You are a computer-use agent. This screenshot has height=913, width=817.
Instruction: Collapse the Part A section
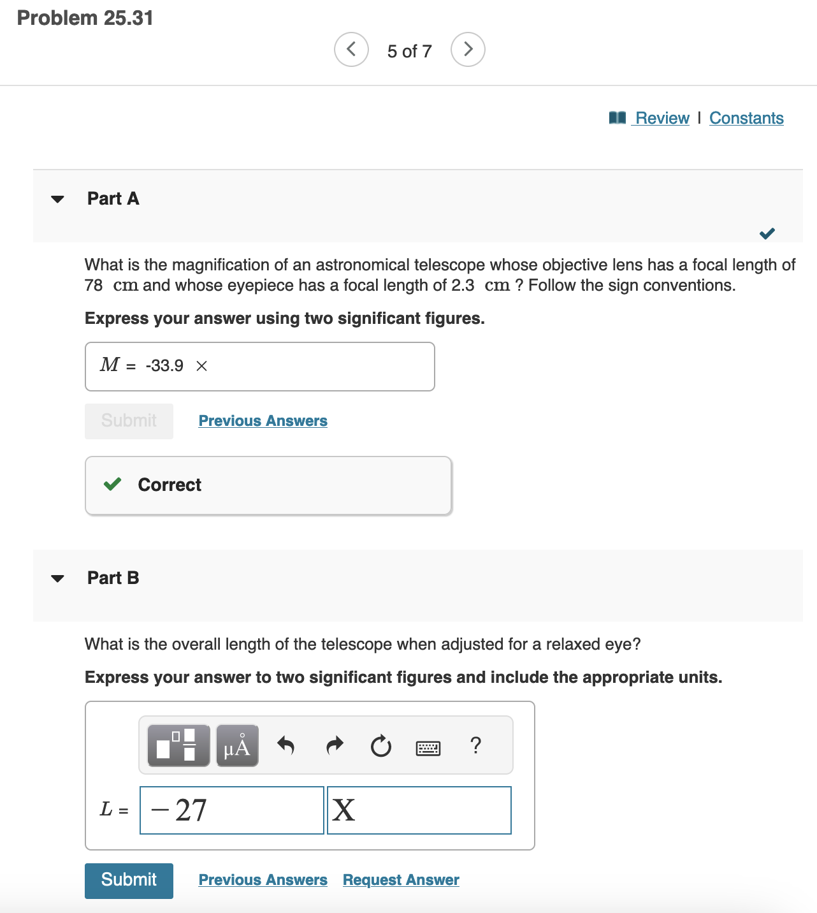pyautogui.click(x=57, y=199)
